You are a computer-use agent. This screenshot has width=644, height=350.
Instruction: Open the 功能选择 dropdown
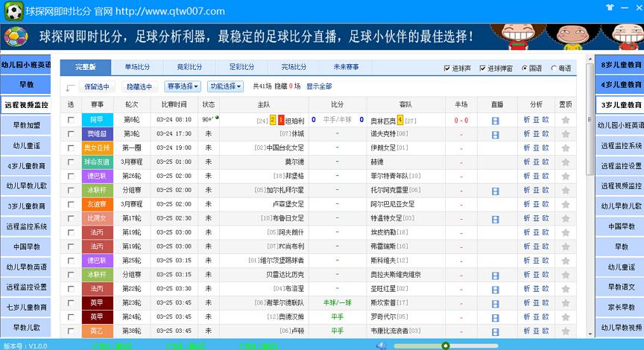pos(225,86)
